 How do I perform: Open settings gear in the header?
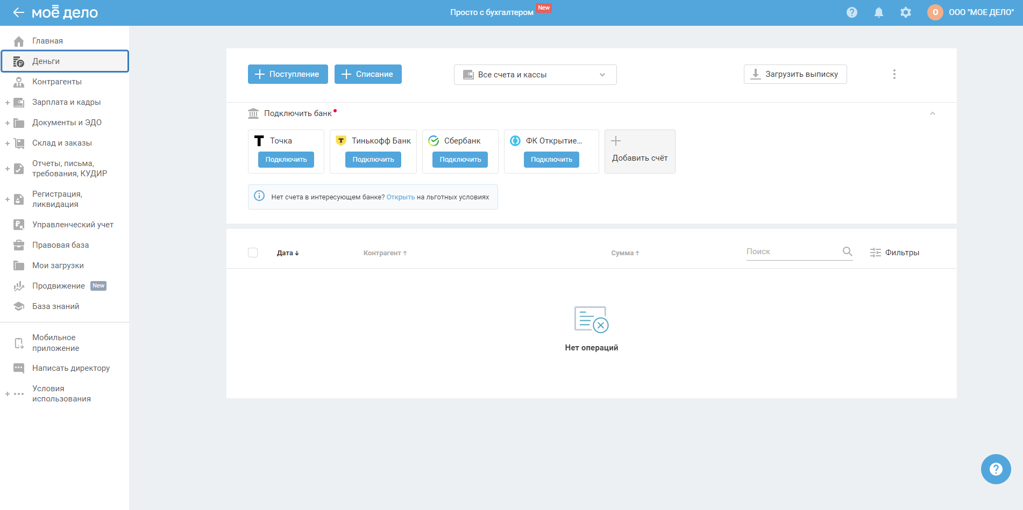coord(906,12)
